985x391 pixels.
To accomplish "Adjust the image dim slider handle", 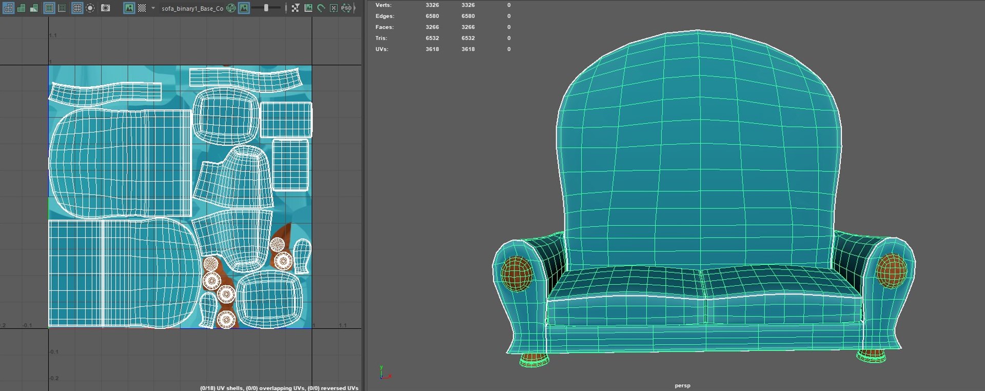I will click(266, 8).
